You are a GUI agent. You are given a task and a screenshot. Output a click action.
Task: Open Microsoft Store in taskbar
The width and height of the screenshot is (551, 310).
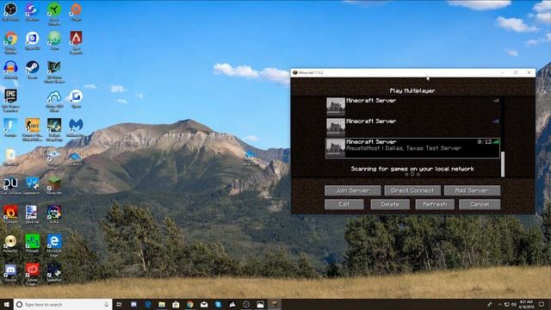point(176,304)
